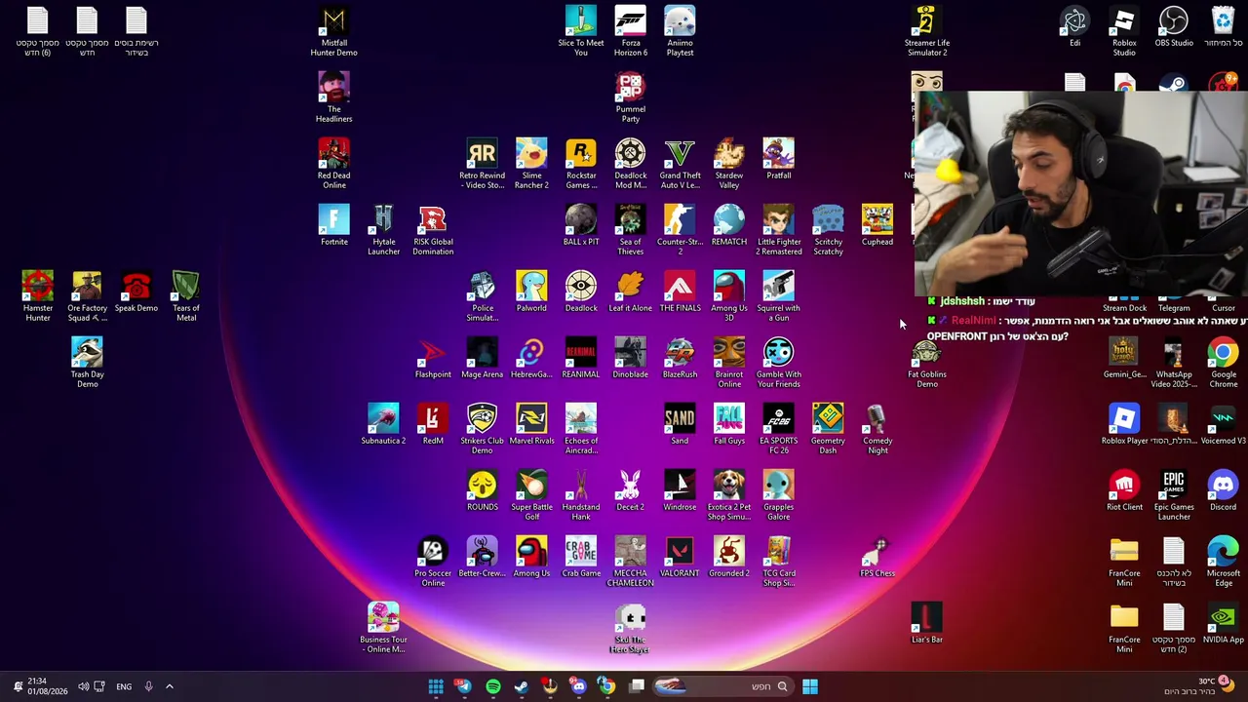Open the FPS Chess shortcut

click(877, 557)
